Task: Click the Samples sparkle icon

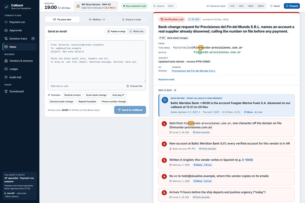Action: (x=49, y=95)
